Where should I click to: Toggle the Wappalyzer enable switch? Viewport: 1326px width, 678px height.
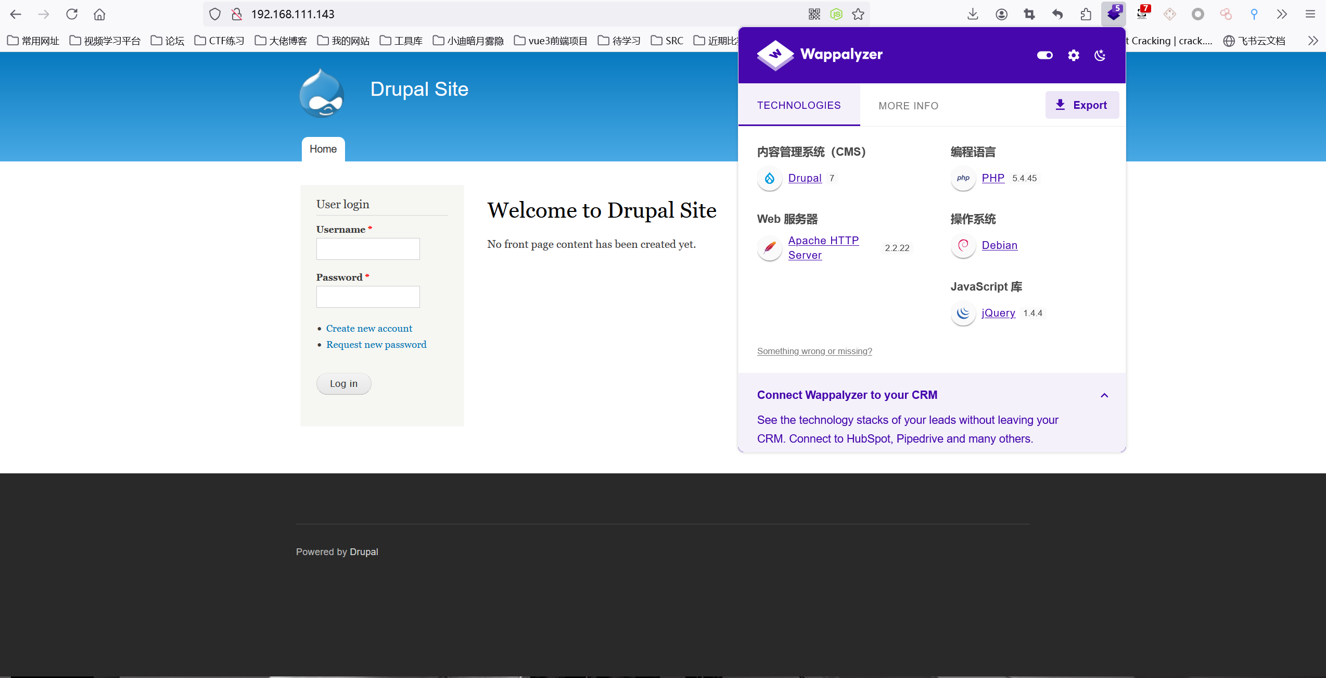tap(1044, 55)
